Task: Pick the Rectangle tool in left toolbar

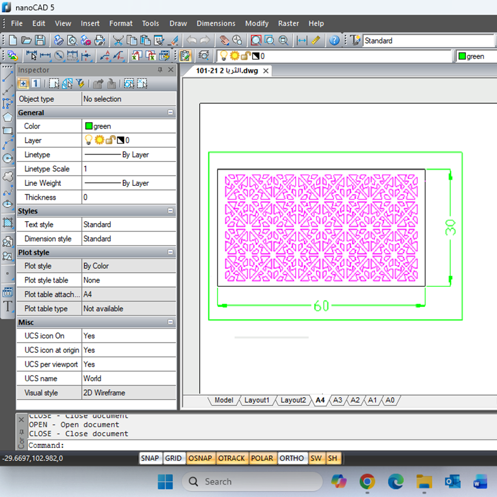Action: point(7,131)
